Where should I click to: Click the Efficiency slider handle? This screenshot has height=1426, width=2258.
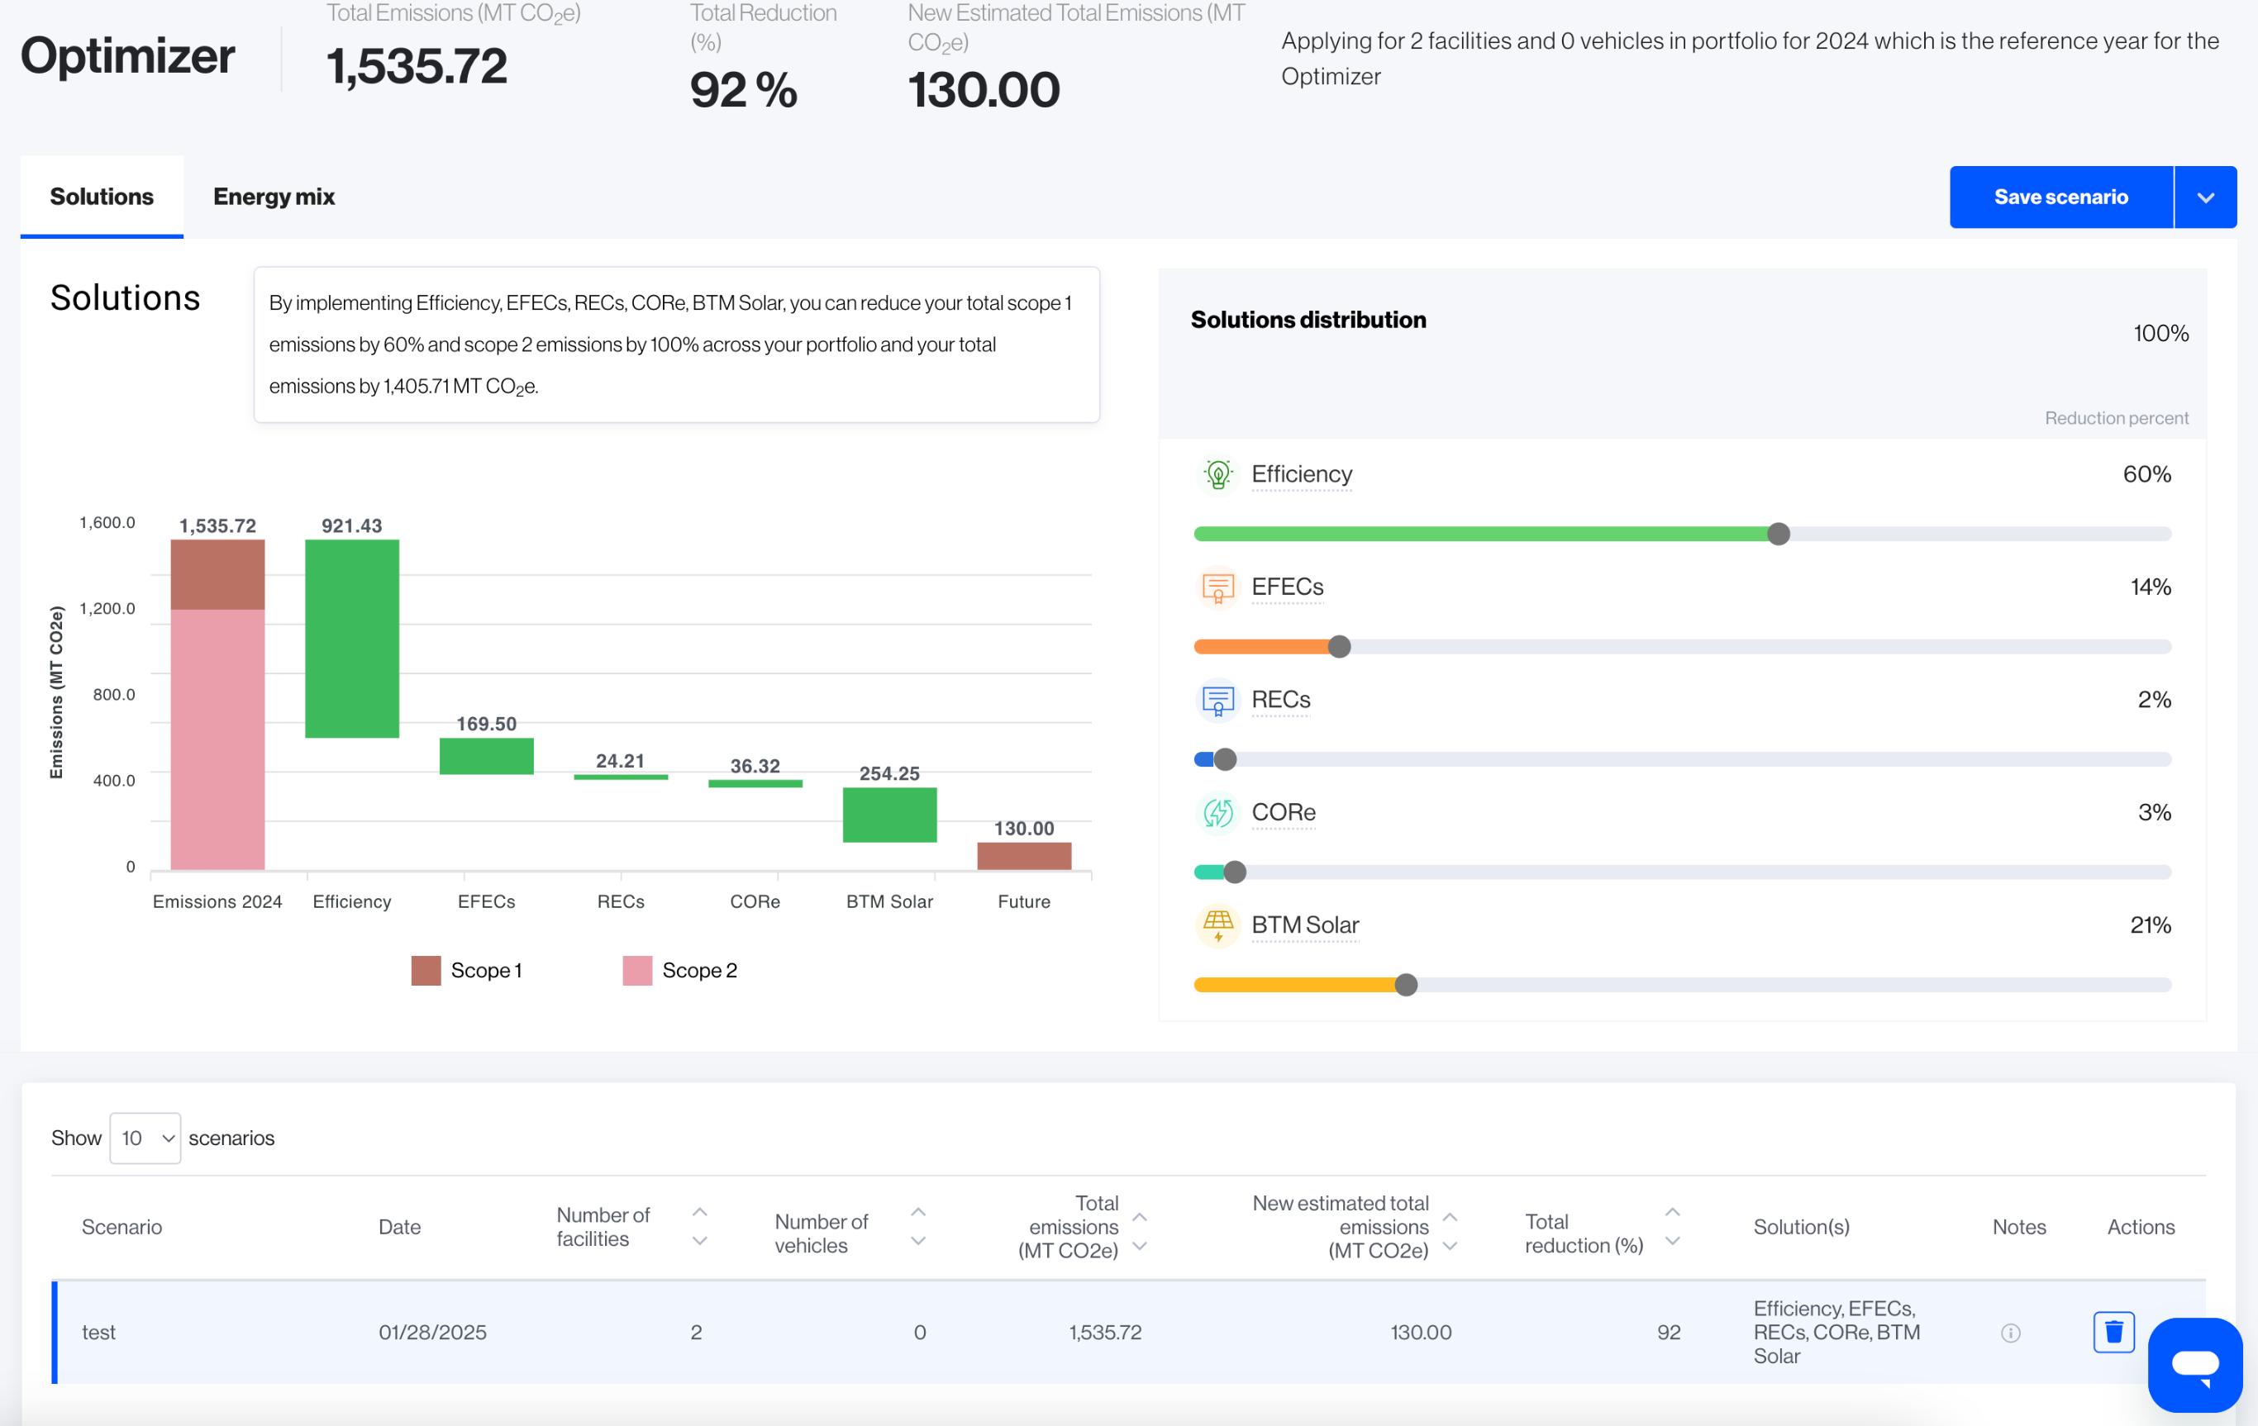[1778, 535]
